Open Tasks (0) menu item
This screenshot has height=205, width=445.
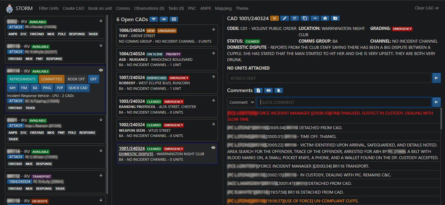[176, 8]
